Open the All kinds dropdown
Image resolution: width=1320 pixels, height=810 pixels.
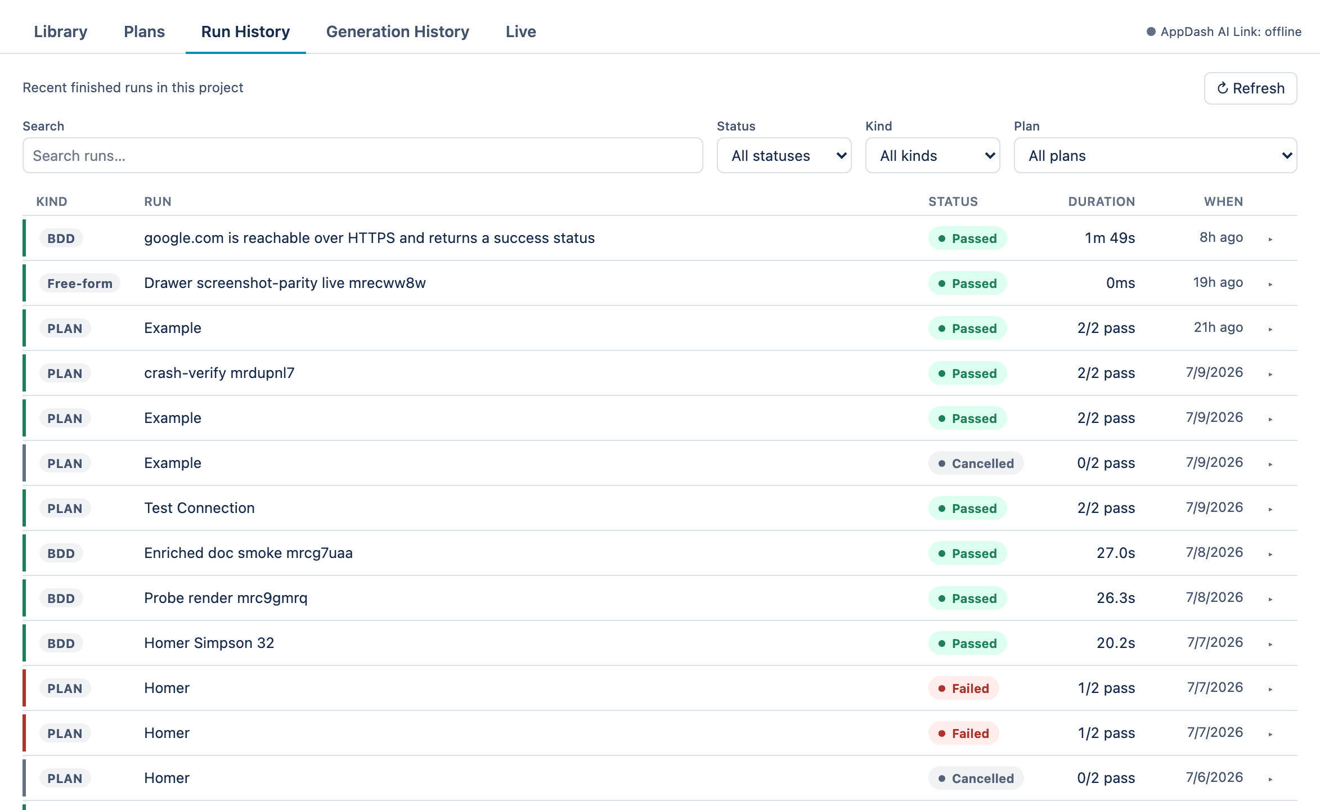(x=932, y=155)
